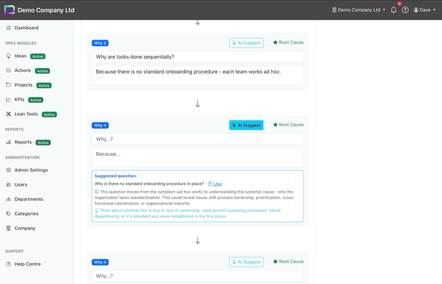Open the notifications bell with 8 alerts

(393, 10)
